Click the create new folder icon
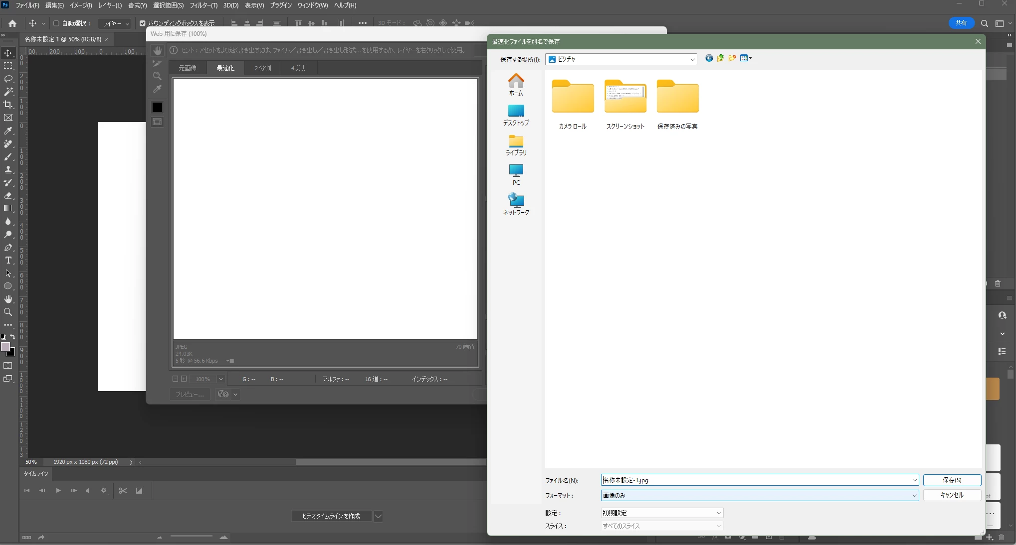Screen dimensions: 1016x545 732,58
